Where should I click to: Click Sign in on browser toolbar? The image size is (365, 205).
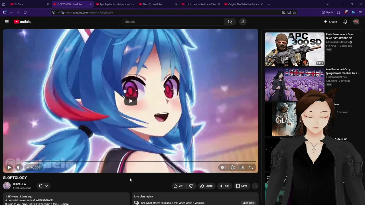pyautogui.click(x=327, y=13)
